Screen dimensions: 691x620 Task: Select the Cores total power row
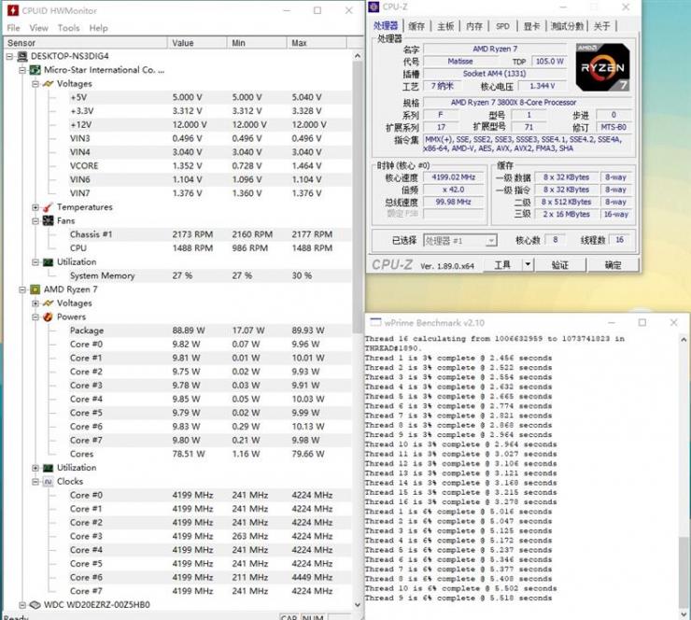210,454
